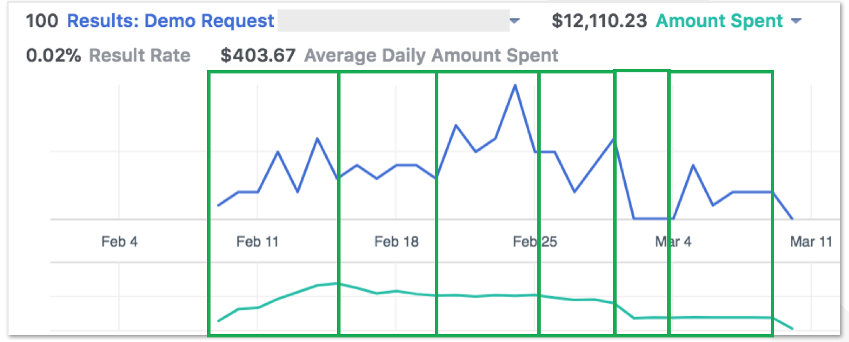Click the highest peak of the blue results line

(x=515, y=85)
